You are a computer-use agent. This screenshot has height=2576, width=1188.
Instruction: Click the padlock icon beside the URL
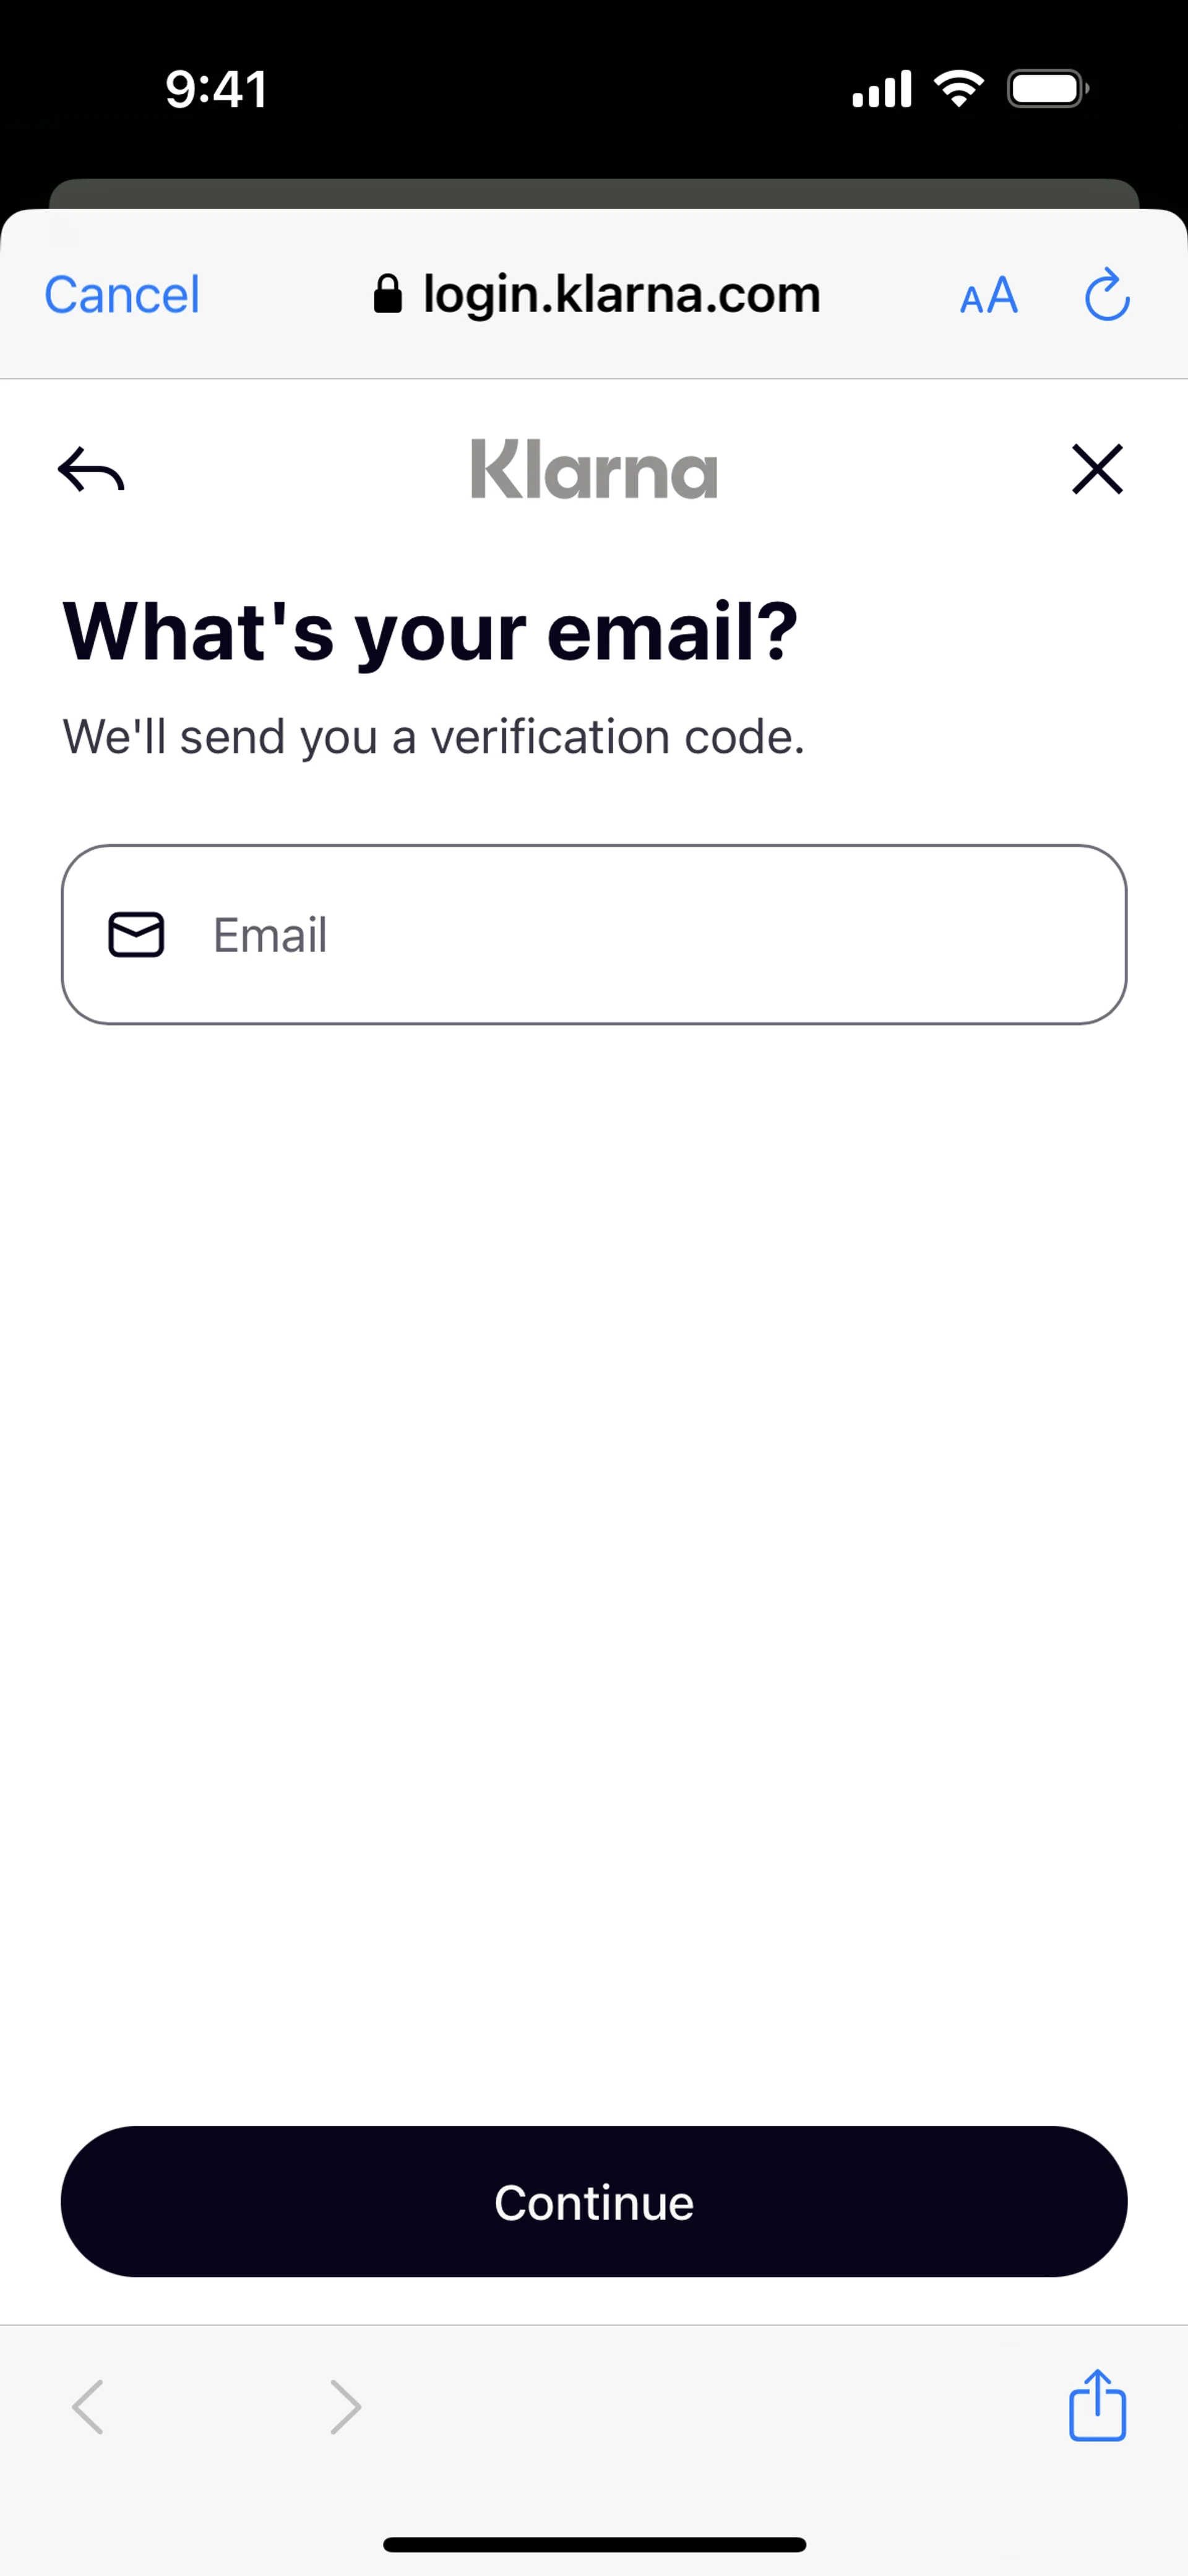(x=387, y=295)
